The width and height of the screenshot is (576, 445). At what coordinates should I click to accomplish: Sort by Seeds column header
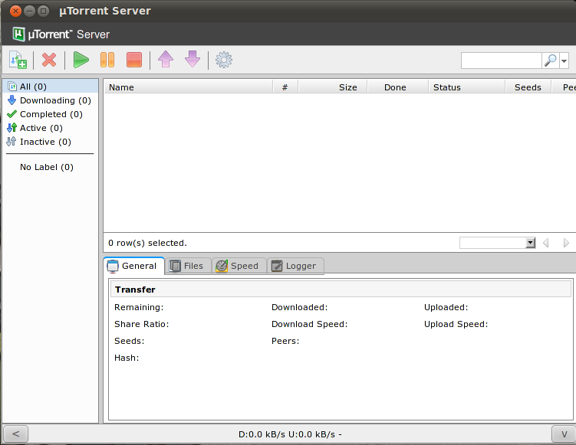point(528,87)
